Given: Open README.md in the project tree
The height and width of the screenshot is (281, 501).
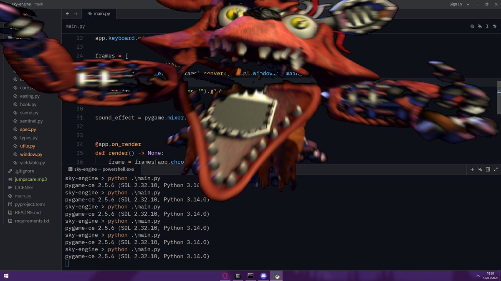Looking at the screenshot, I should tap(28, 213).
